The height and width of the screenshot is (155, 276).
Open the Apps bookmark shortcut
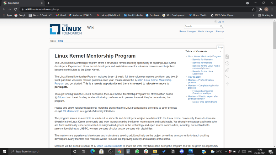(7, 15)
